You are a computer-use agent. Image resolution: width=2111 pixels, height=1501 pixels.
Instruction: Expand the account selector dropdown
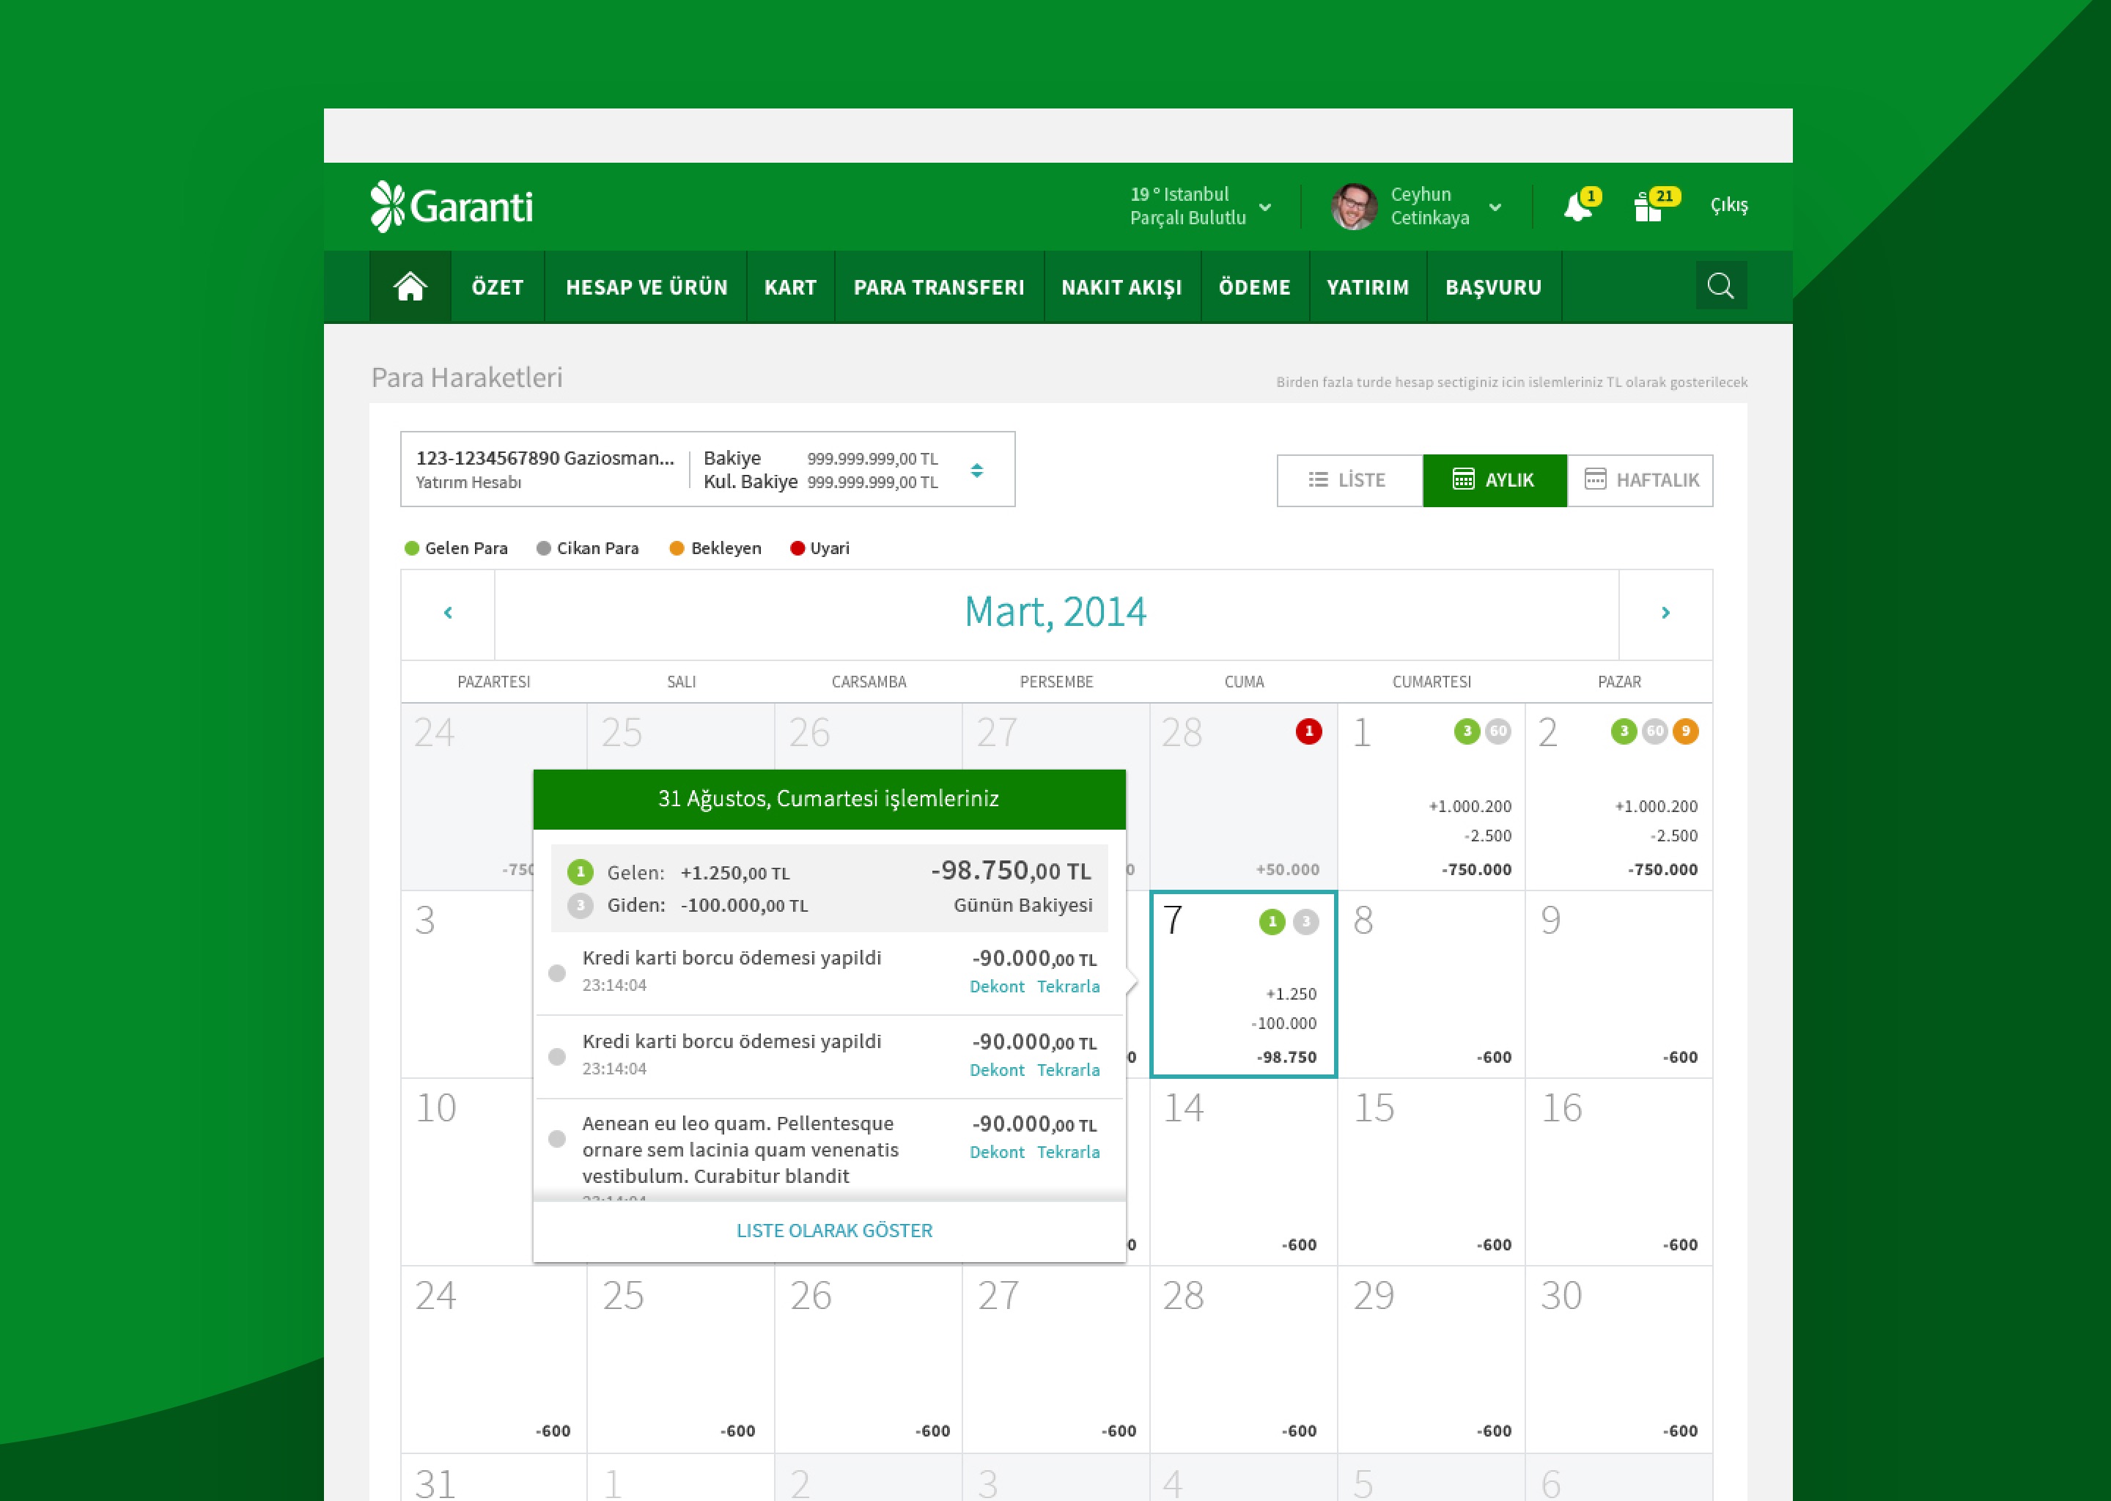(977, 471)
